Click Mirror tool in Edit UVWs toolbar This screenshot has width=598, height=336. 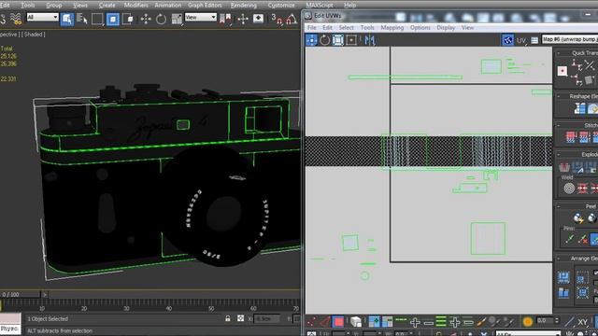(370, 40)
